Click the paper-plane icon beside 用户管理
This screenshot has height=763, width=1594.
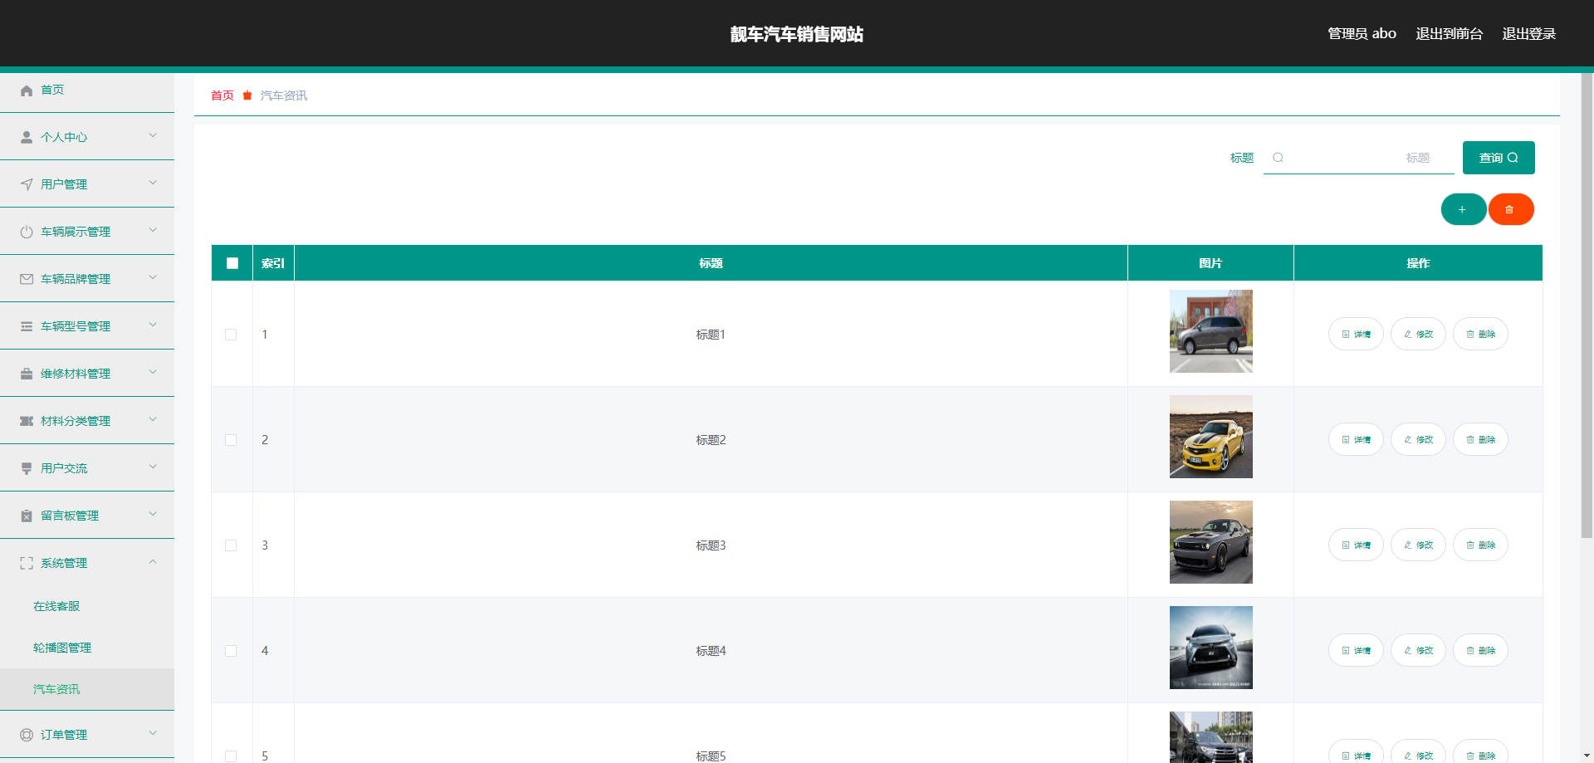tap(27, 184)
